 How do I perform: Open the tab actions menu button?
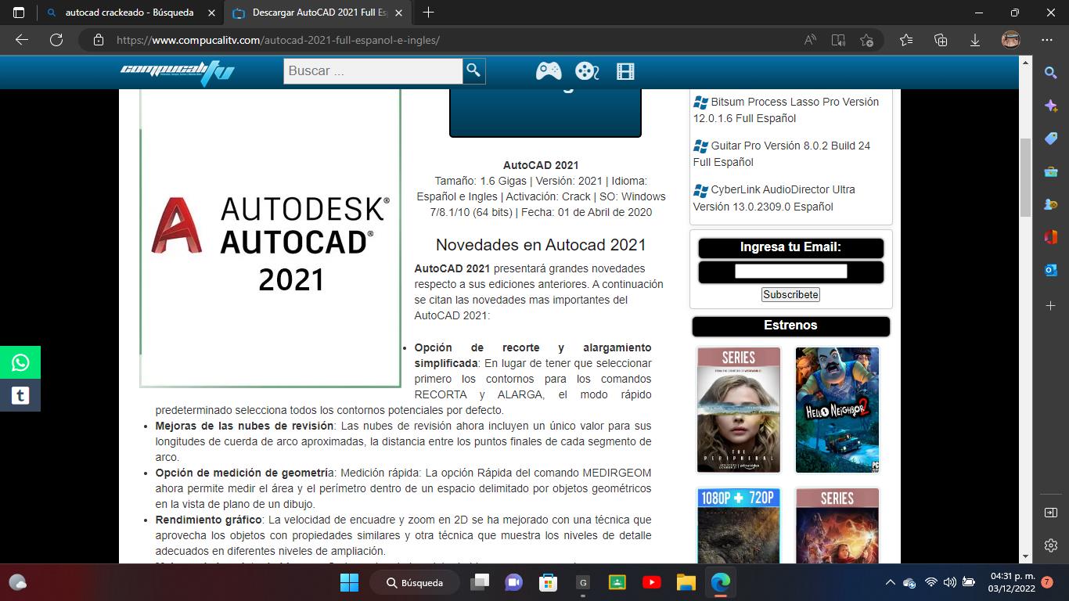(x=19, y=13)
